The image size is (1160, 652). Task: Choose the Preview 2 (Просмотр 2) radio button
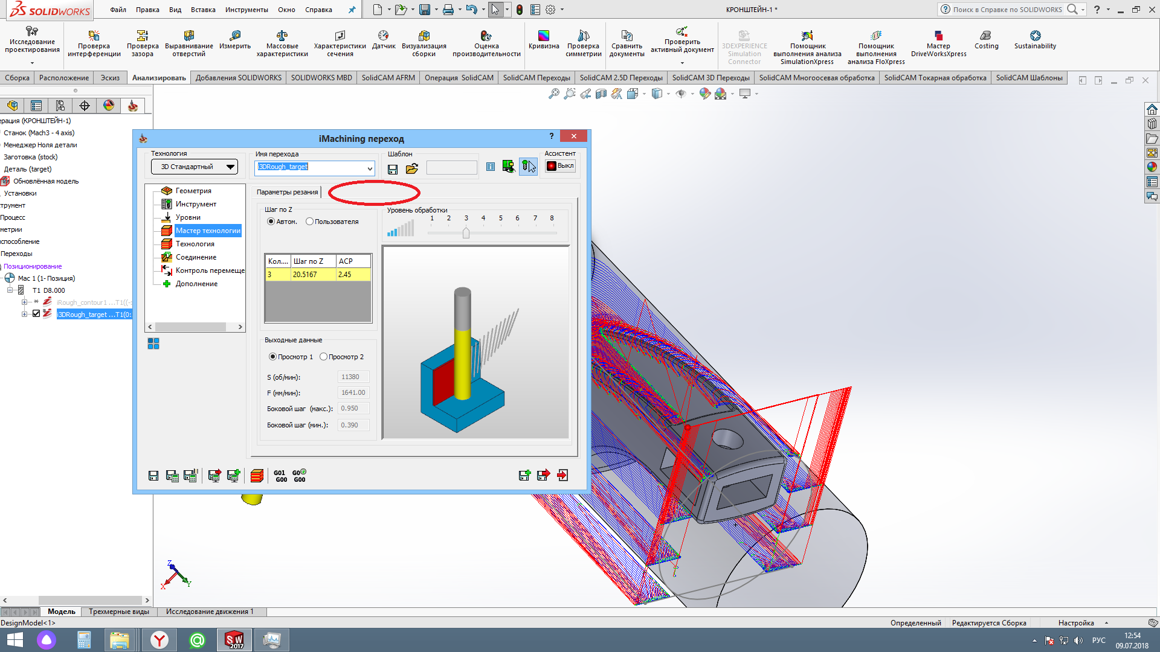click(x=324, y=357)
